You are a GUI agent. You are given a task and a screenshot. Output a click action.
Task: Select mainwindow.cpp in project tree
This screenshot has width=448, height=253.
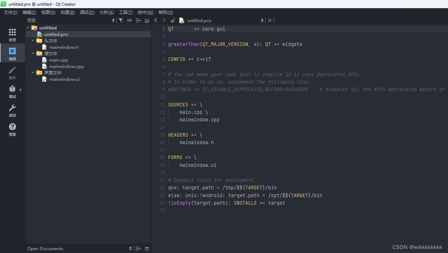(66, 67)
